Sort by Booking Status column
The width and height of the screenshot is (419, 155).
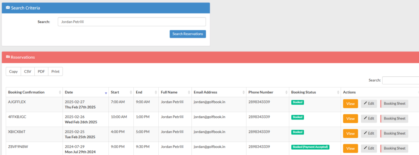click(315, 92)
